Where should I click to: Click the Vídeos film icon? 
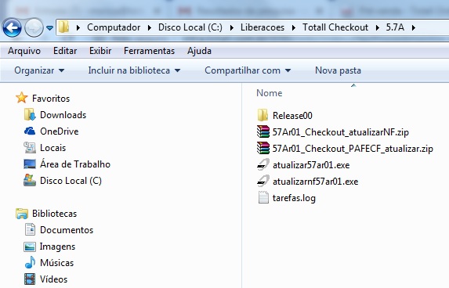30,279
